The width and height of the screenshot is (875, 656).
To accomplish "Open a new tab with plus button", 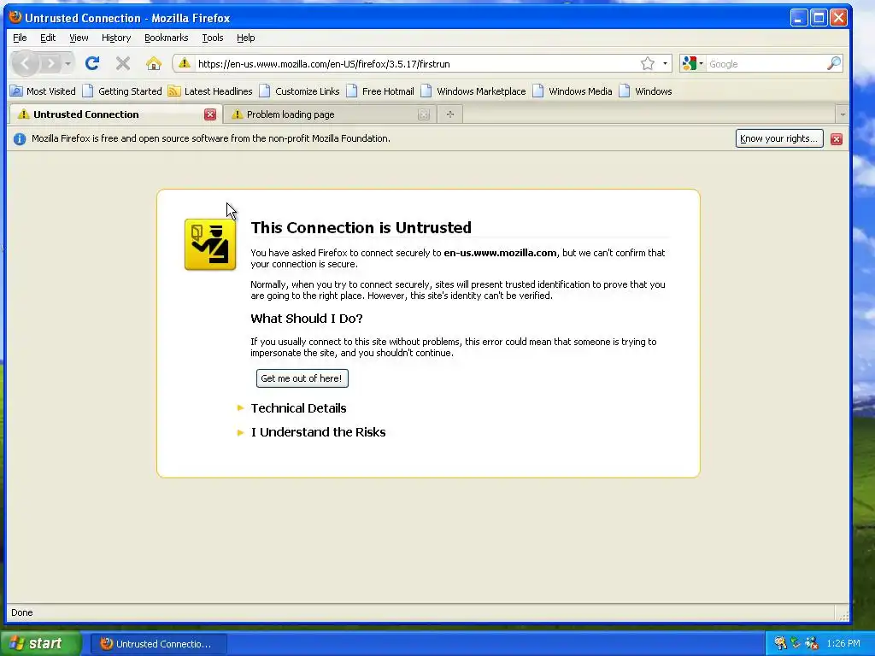I will pyautogui.click(x=449, y=114).
